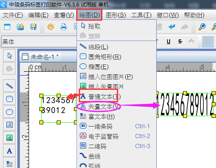Click the new document icon in toolbar
216x168 pixels.
click(7, 27)
